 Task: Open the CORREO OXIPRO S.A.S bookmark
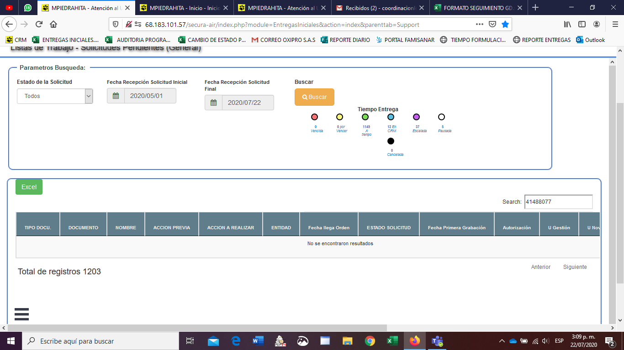pos(283,40)
